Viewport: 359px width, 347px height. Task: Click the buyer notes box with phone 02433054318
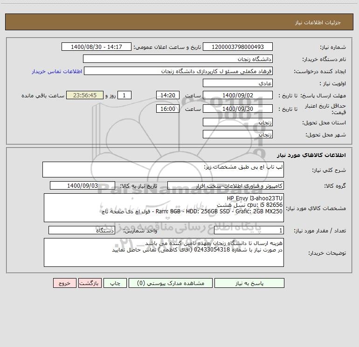164,252
